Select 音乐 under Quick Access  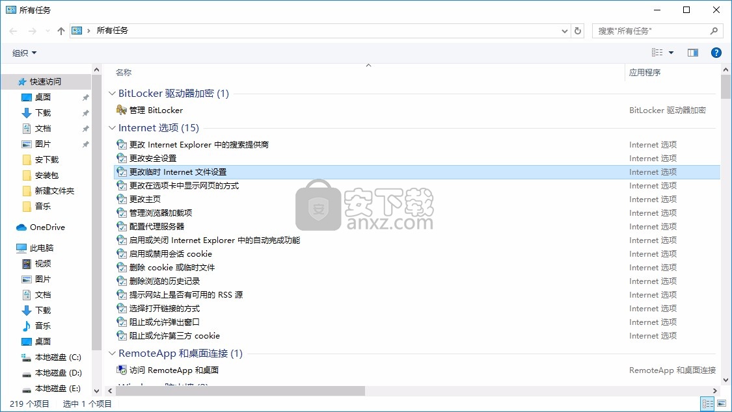(x=43, y=206)
